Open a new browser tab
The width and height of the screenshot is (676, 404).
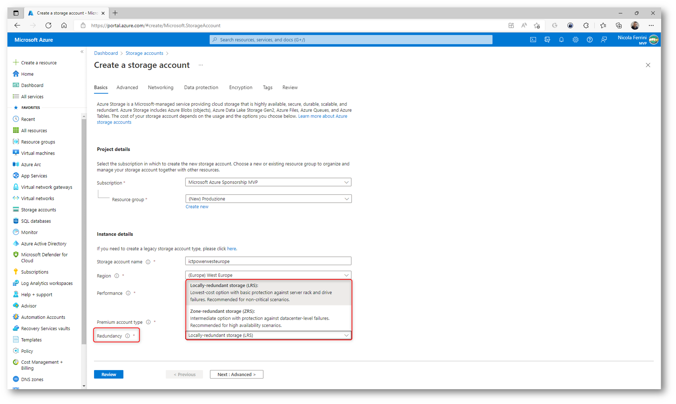[x=115, y=13]
